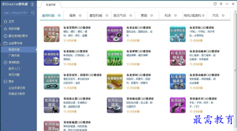Click the 更多 ellipsis icon

point(5,82)
